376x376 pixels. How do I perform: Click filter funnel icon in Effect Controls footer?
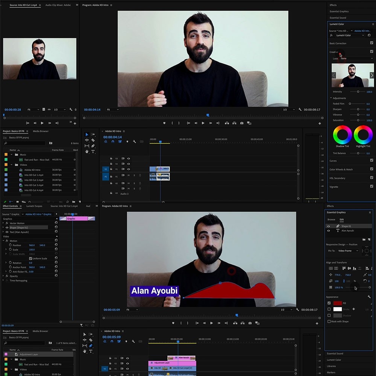click(82, 325)
